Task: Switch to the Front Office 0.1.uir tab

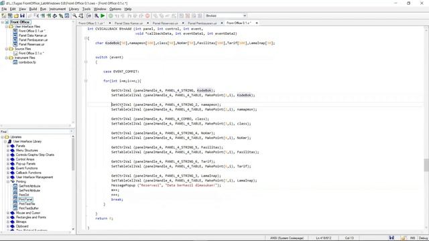Action: point(91,23)
